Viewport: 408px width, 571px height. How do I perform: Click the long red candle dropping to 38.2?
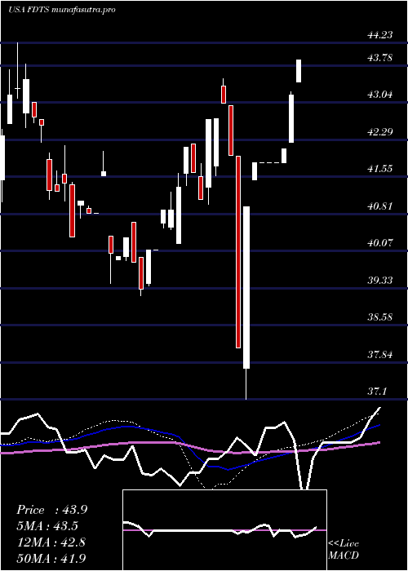(238, 251)
